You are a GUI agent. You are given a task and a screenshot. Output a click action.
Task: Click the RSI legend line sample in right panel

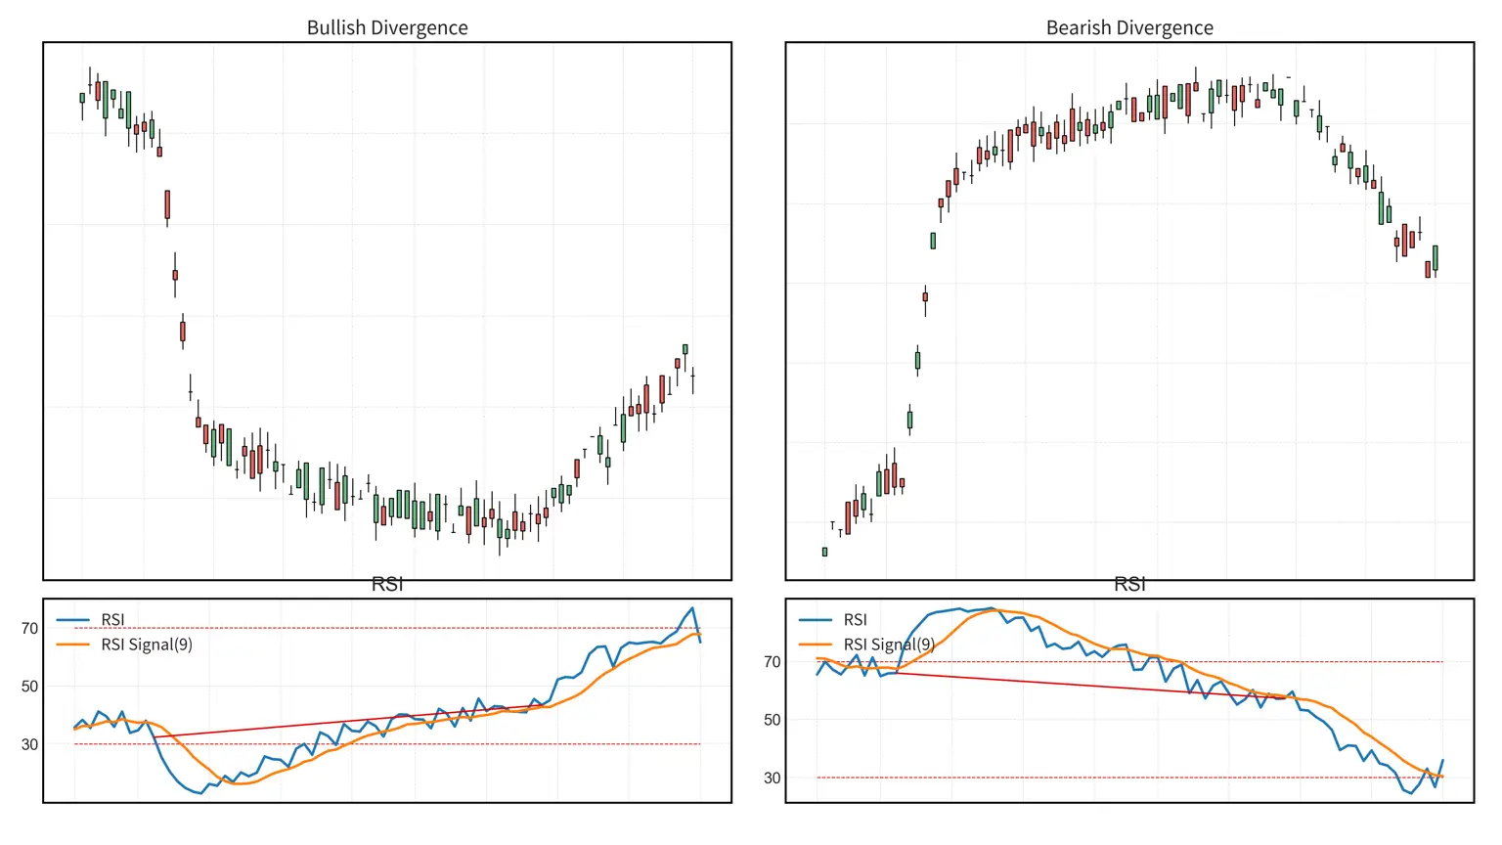coord(815,620)
